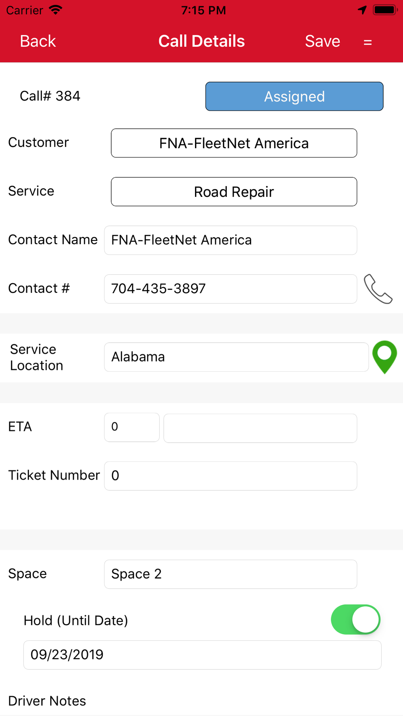Select the wide empty ETA field

(x=260, y=428)
